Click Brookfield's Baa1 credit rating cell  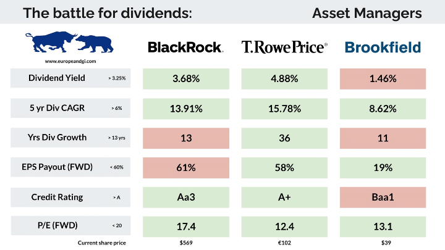[x=383, y=197]
